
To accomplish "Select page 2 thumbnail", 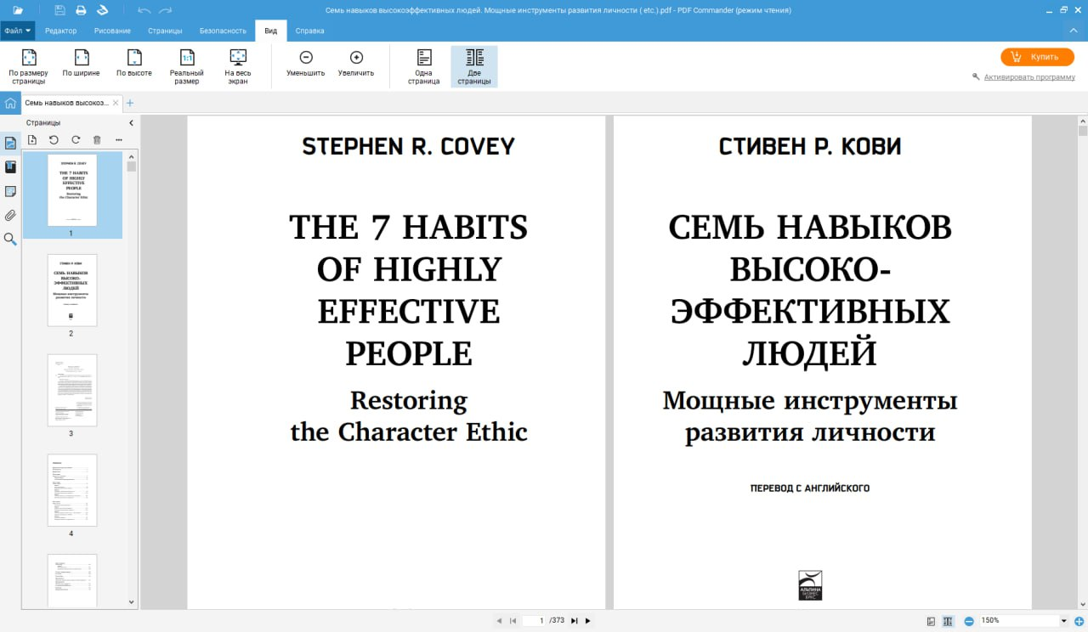I will click(x=72, y=291).
